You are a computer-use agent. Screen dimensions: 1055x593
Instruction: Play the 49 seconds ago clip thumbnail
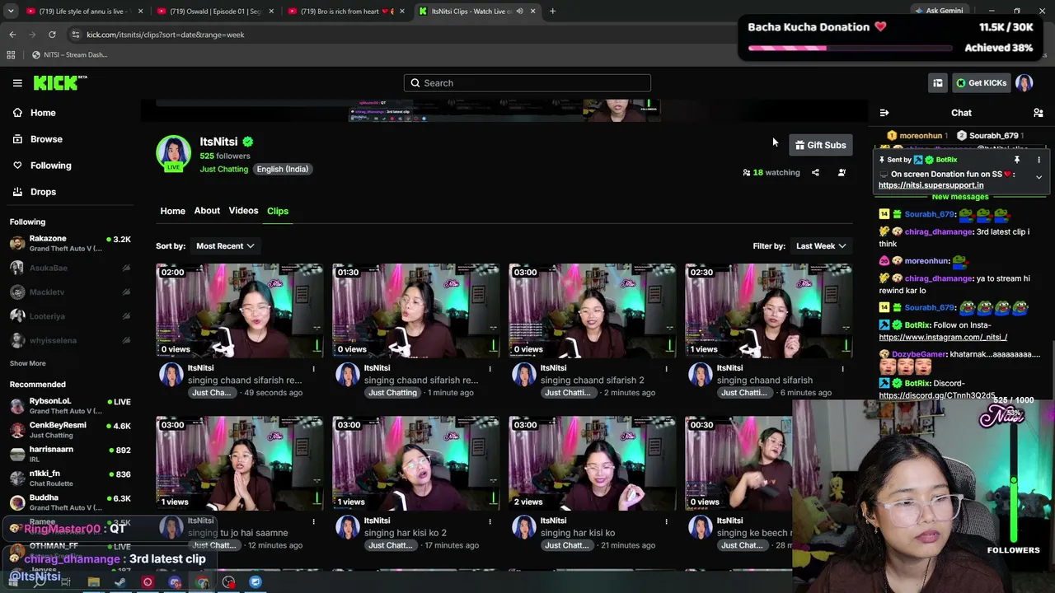(240, 311)
